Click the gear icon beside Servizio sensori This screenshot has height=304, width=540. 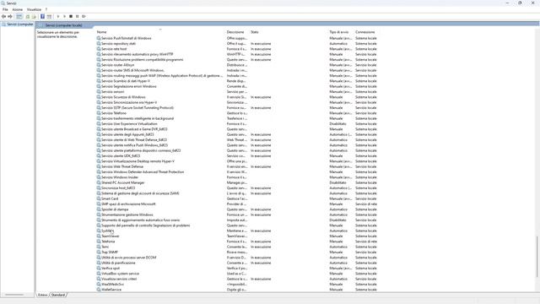(x=99, y=92)
